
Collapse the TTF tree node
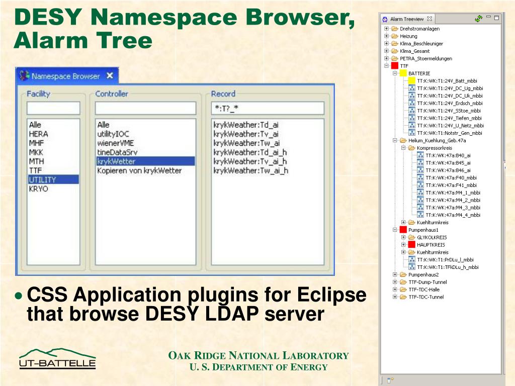387,66
